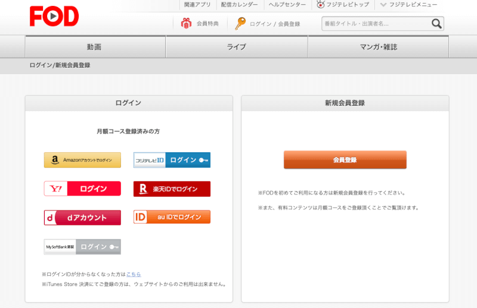
Task: Go to フジテレビトップ link
Action: pos(348,5)
